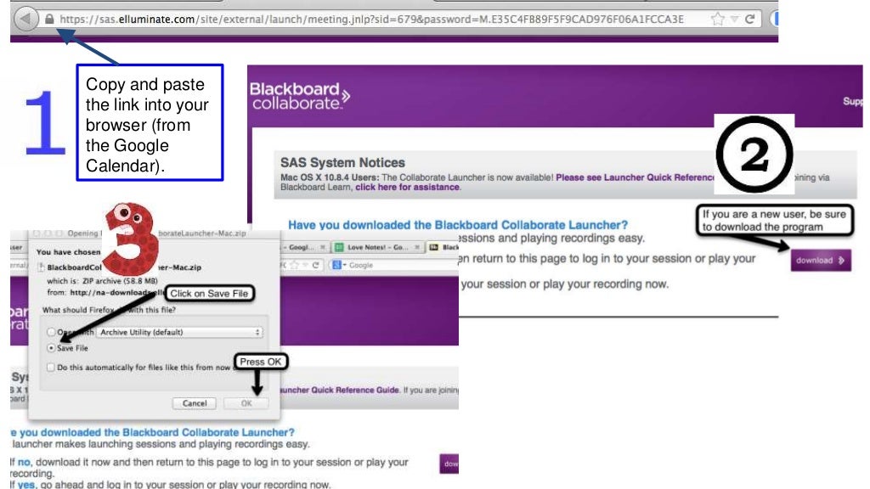The width and height of the screenshot is (870, 489).
Task: Go back with the browser back arrow
Action: click(x=25, y=19)
